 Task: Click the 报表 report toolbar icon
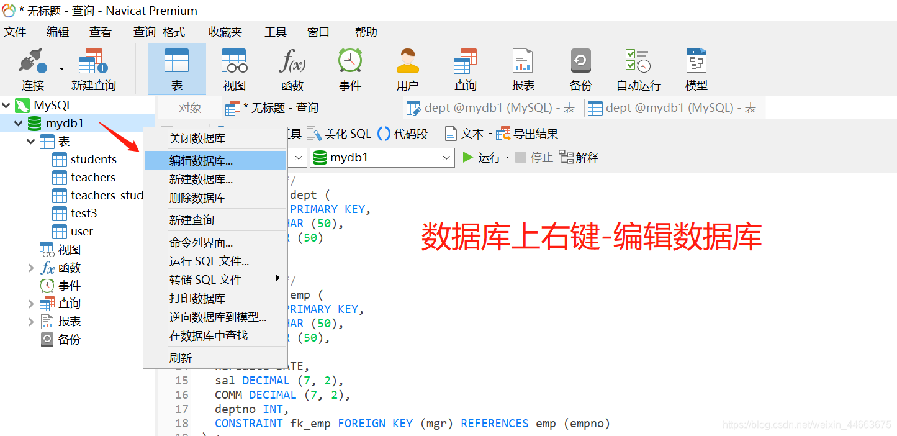pyautogui.click(x=523, y=69)
